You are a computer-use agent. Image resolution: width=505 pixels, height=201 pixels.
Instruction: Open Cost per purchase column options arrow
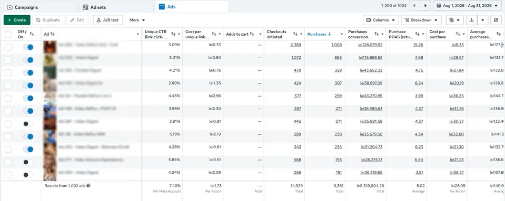(x=463, y=34)
